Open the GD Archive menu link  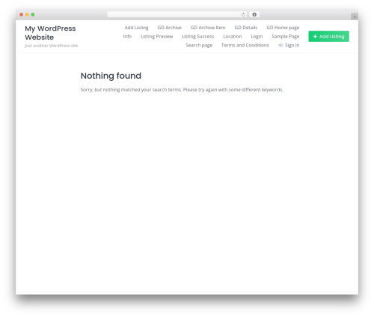[x=170, y=28]
